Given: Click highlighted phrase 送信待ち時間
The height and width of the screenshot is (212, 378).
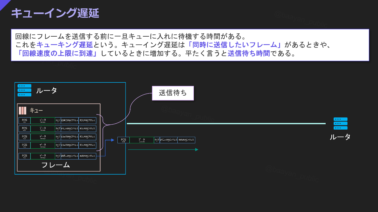Looking at the screenshot, I should coord(249,53).
